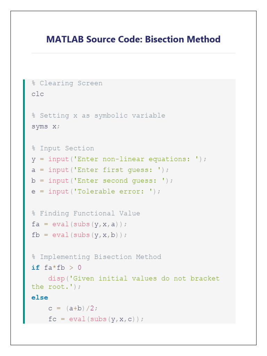Click the 'else' keyword
The image size is (267, 356).
point(40,298)
